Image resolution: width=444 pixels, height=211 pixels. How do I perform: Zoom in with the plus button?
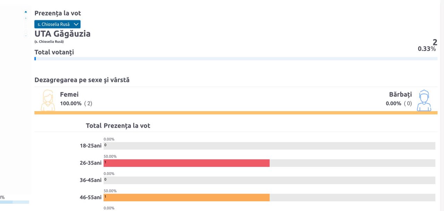(26, 18)
